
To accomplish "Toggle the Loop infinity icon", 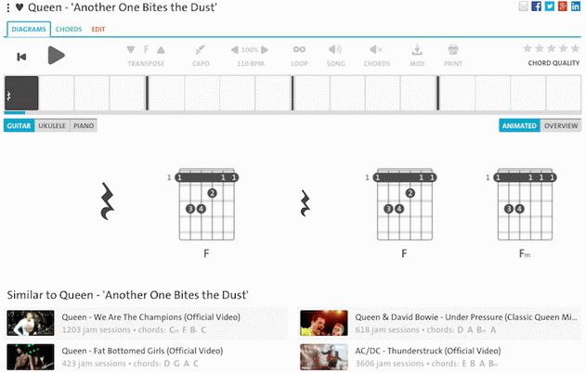I will click(299, 49).
